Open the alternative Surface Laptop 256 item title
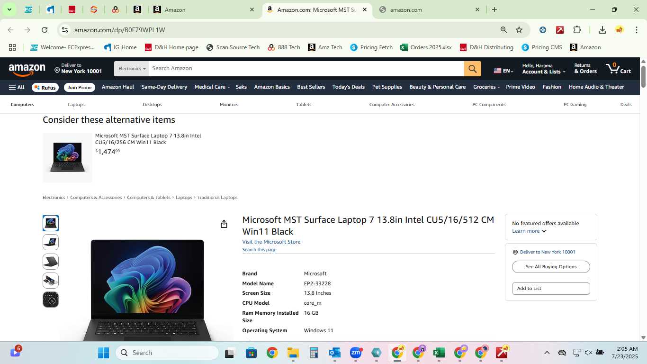Screen dimensions: 647x364 point(148,139)
